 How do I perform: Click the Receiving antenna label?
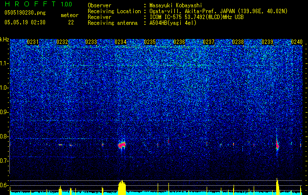[113, 23]
